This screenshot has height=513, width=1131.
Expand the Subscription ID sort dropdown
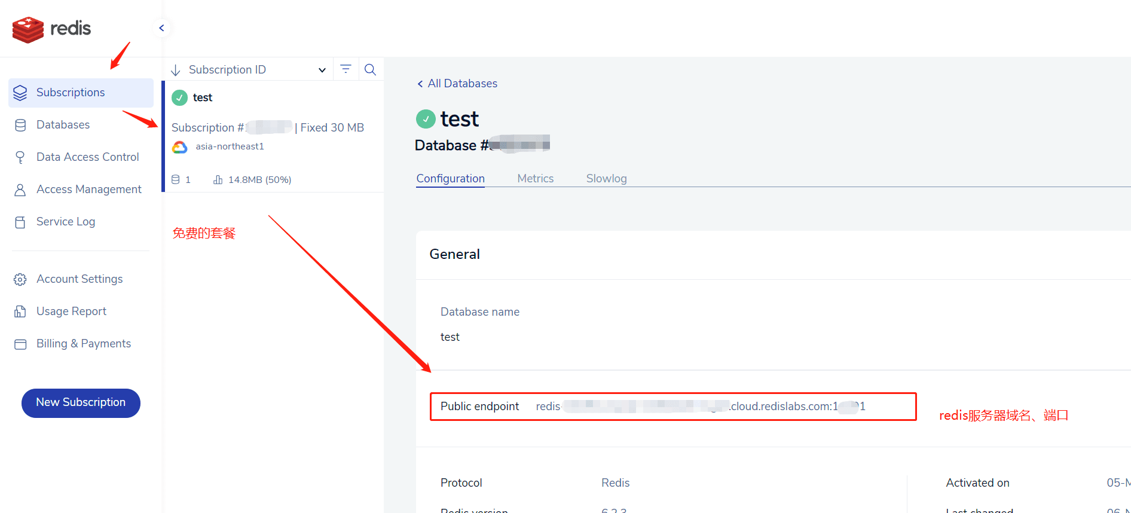pyautogui.click(x=322, y=70)
